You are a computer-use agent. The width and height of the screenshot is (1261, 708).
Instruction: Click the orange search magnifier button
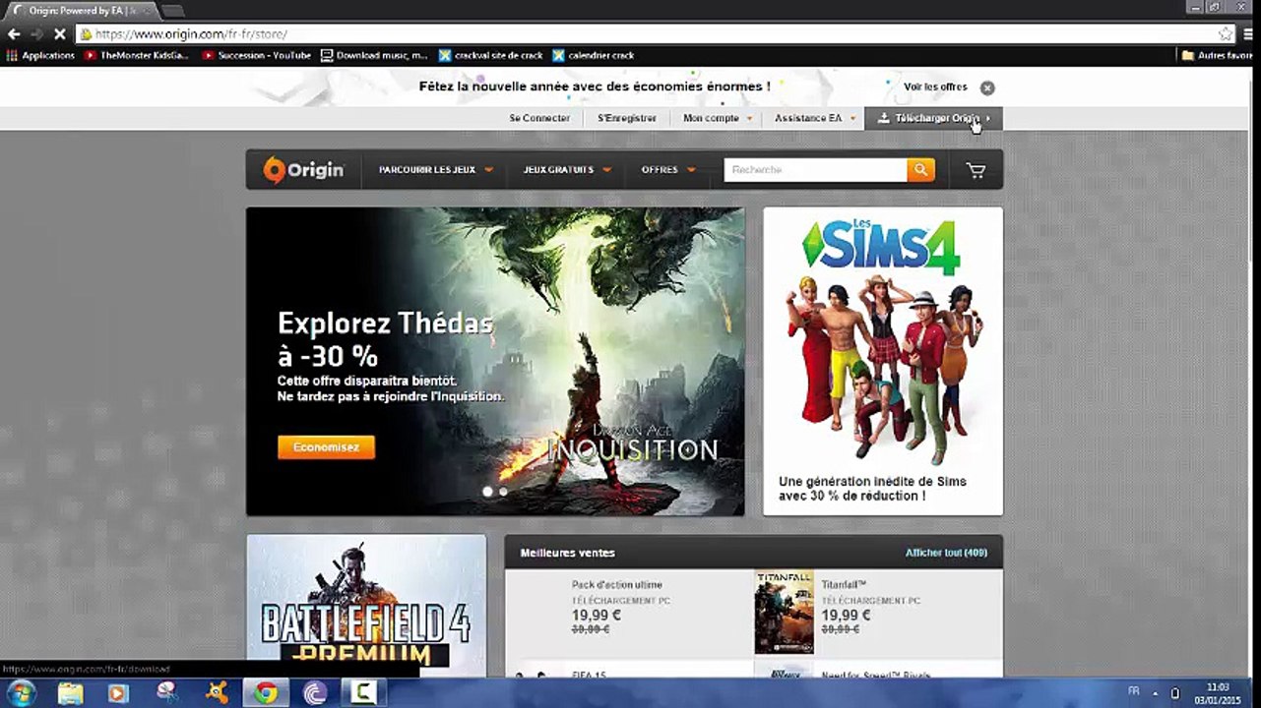pos(920,170)
